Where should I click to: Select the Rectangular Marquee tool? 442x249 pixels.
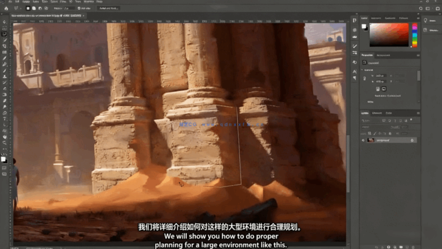[4, 28]
